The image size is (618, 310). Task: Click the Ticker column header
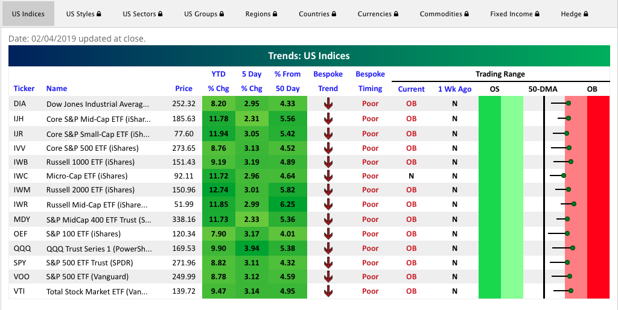[24, 89]
